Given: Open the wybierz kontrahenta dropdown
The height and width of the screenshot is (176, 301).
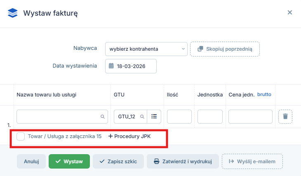Looking at the screenshot, I should (146, 49).
